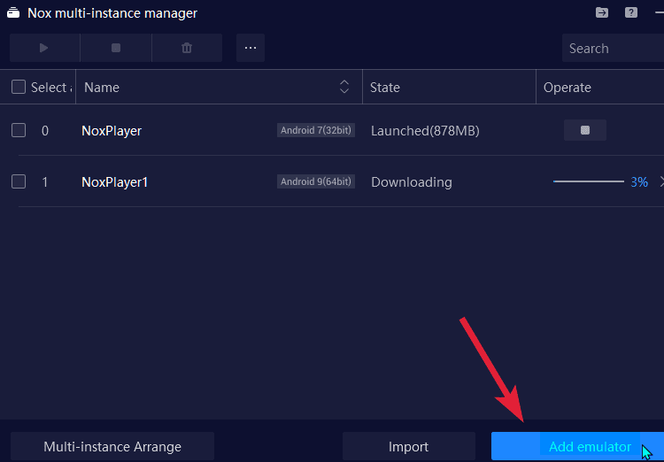Sort by the Name column arrows
This screenshot has width=664, height=462.
coord(344,87)
